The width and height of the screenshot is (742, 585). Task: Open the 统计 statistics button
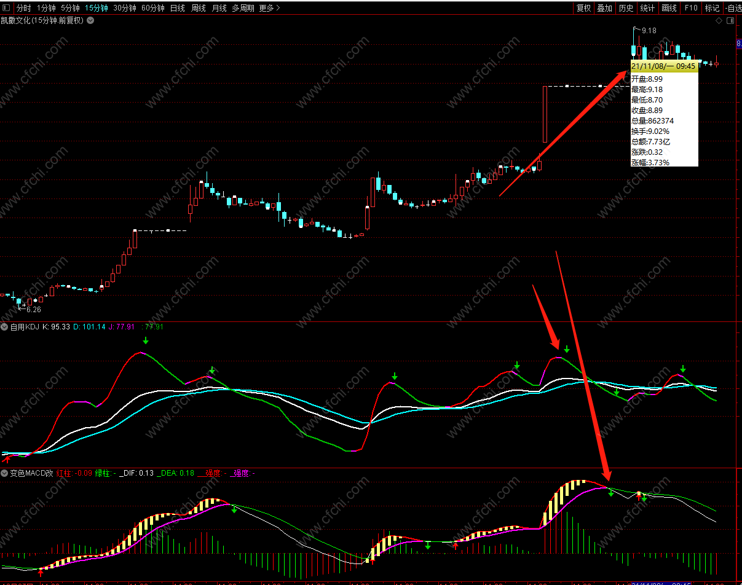(647, 8)
